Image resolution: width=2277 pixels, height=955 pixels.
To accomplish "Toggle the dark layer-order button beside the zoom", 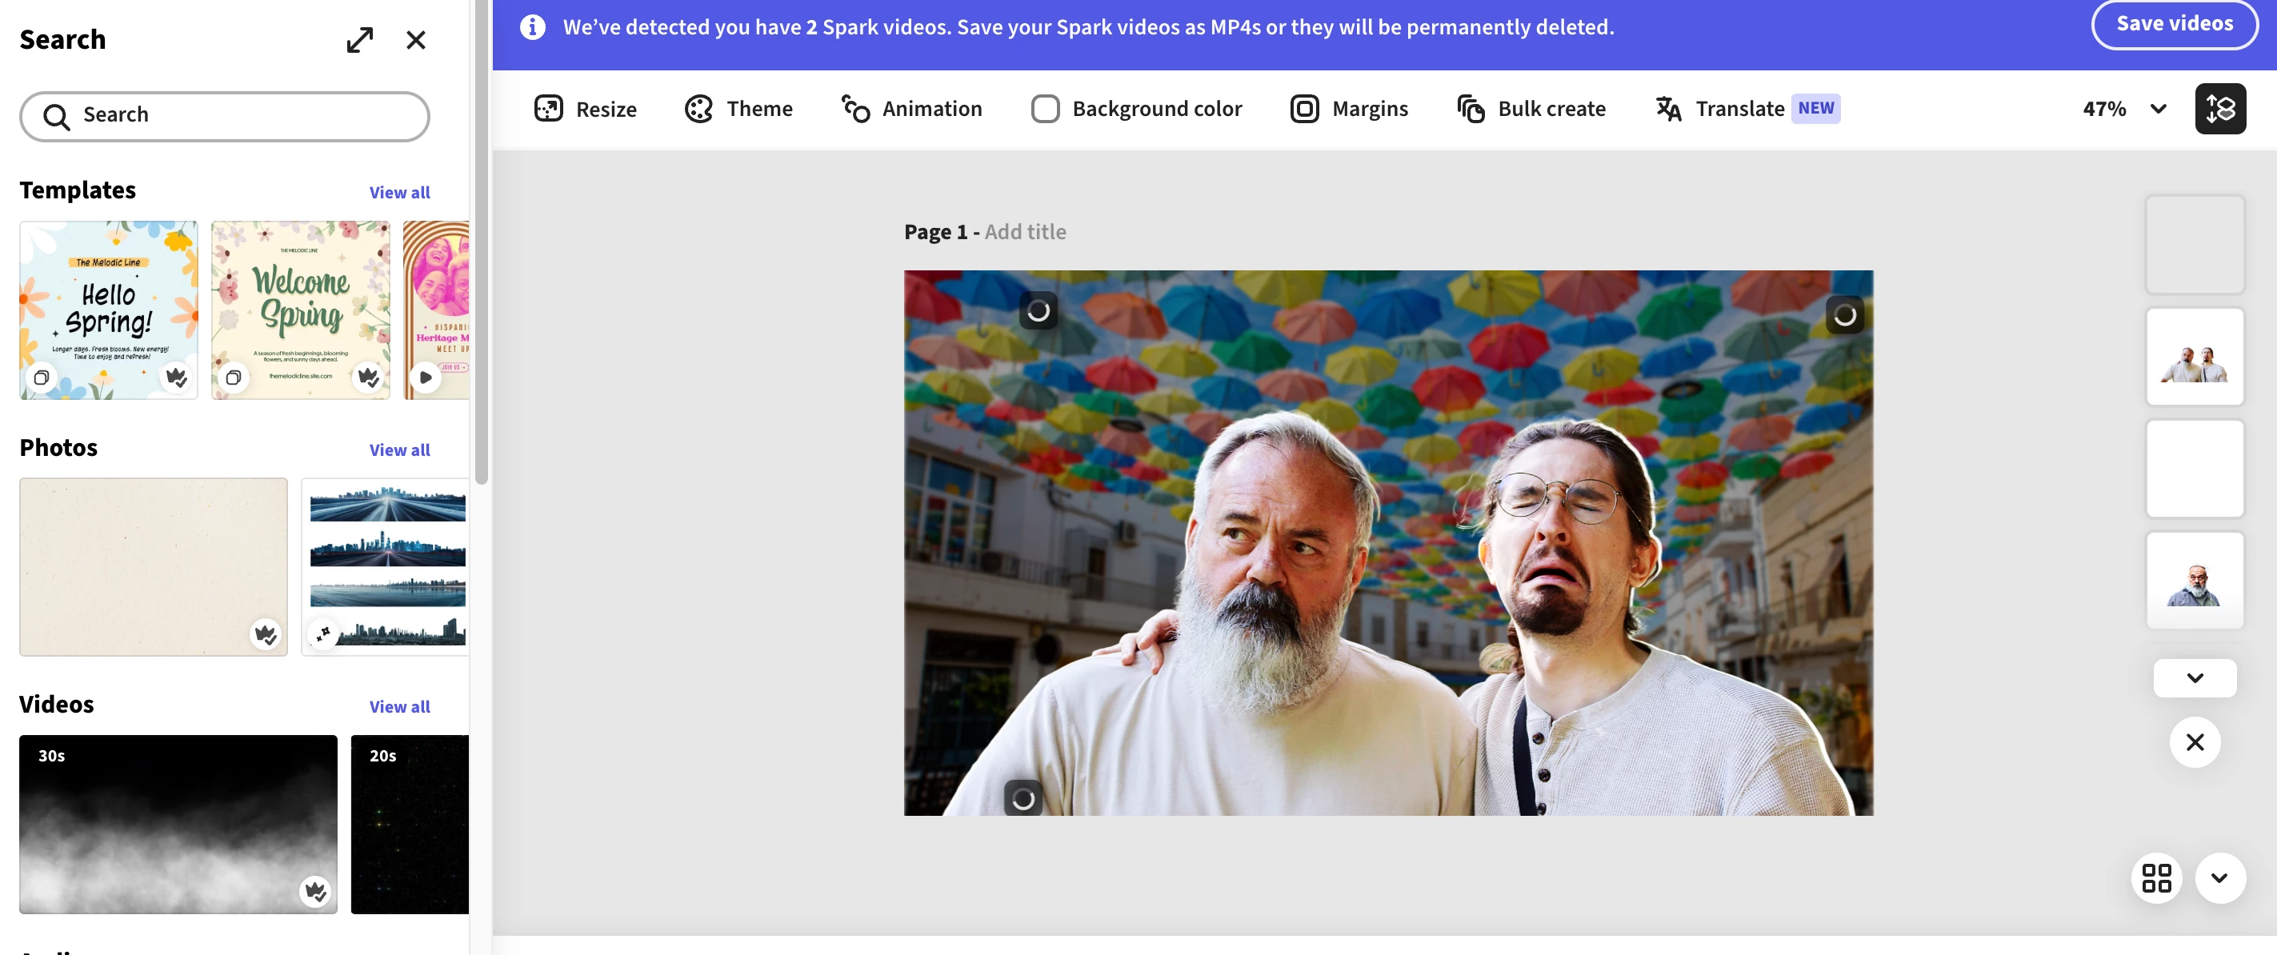I will point(2219,109).
